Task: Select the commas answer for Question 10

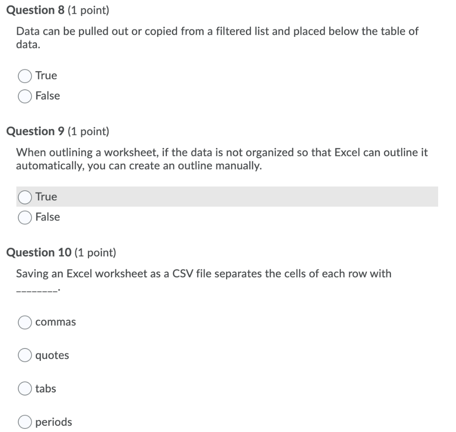Action: pyautogui.click(x=24, y=322)
